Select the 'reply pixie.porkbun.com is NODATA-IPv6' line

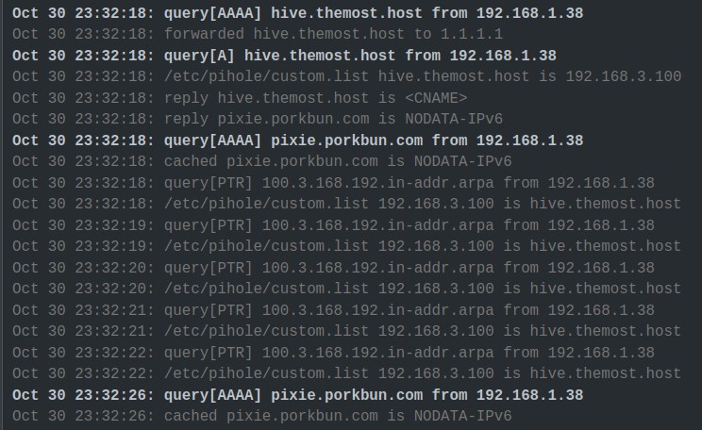point(258,120)
